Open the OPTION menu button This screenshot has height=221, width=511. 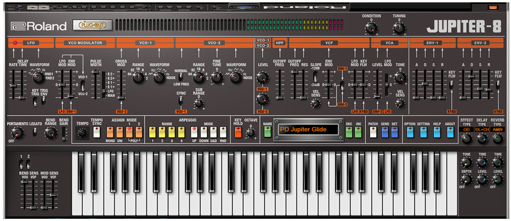(x=410, y=132)
